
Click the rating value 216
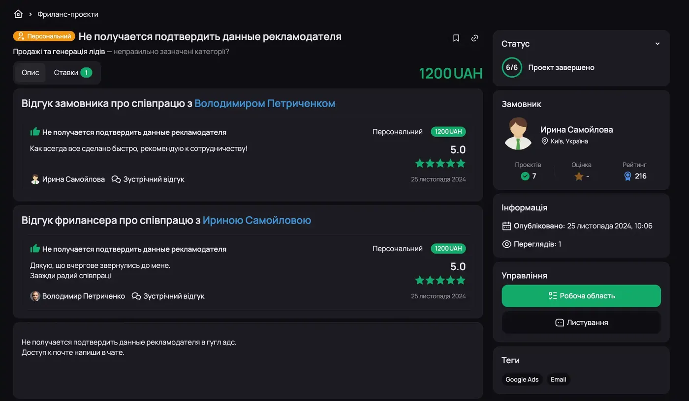click(641, 176)
